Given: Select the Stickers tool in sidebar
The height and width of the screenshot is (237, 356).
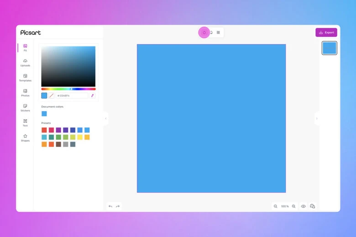Looking at the screenshot, I should (x=25, y=108).
